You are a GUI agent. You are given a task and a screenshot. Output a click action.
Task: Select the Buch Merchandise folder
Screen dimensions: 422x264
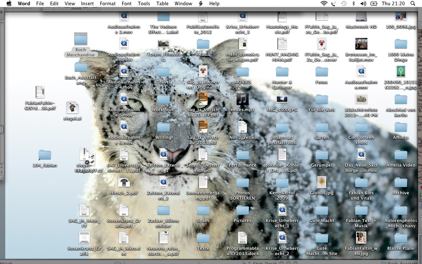click(x=81, y=39)
